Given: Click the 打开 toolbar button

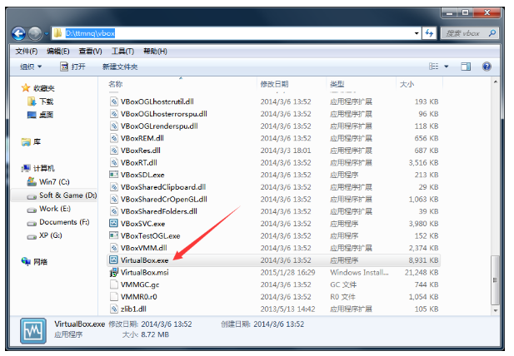Looking at the screenshot, I should pos(72,67).
